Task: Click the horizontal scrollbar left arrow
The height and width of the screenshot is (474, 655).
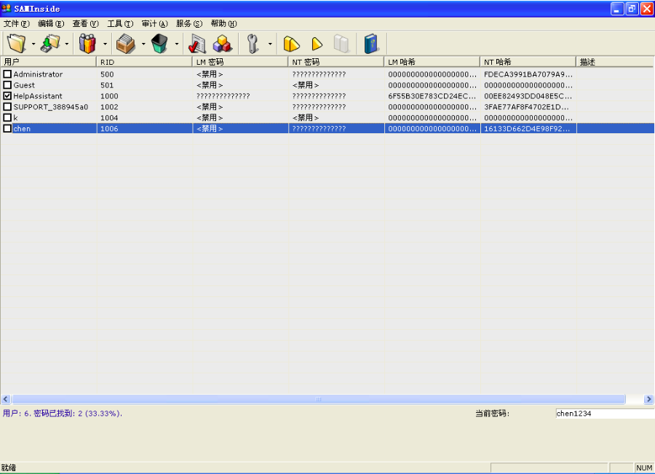Action: point(6,399)
